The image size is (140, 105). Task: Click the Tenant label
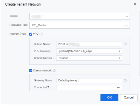pyautogui.click(x=14, y=16)
